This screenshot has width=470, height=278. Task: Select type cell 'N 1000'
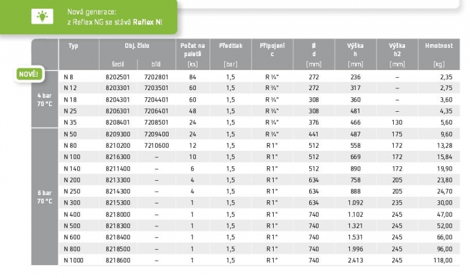(x=73, y=260)
